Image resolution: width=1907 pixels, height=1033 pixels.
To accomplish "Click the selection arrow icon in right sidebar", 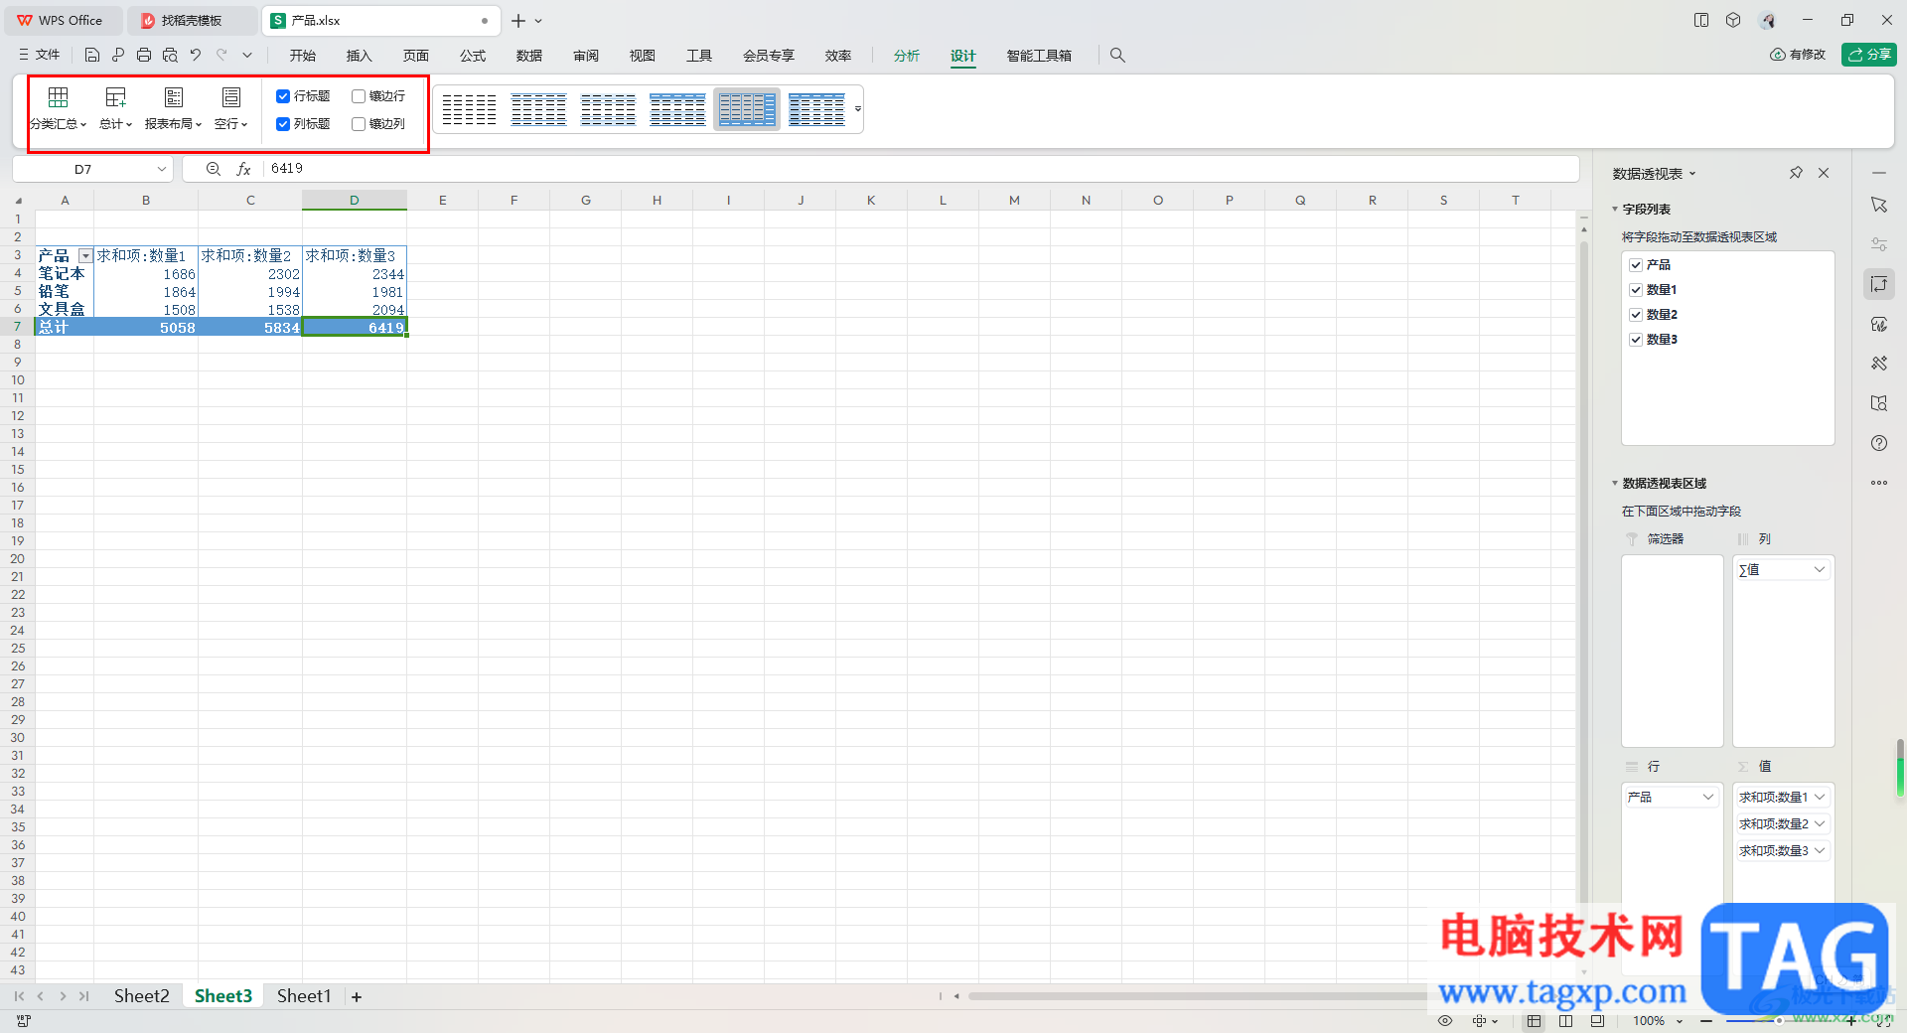I will click(x=1879, y=205).
